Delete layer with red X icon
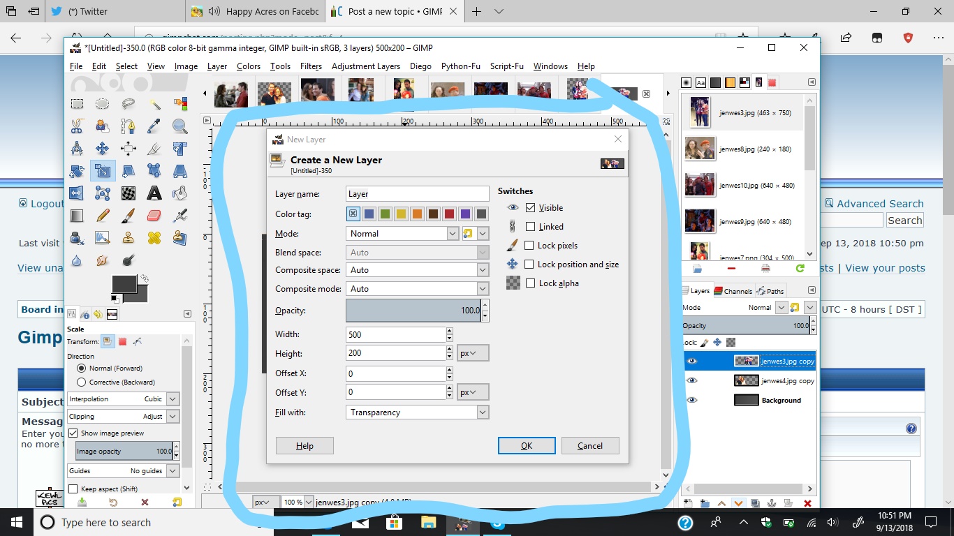Screen dimensions: 954x536 tap(808, 503)
